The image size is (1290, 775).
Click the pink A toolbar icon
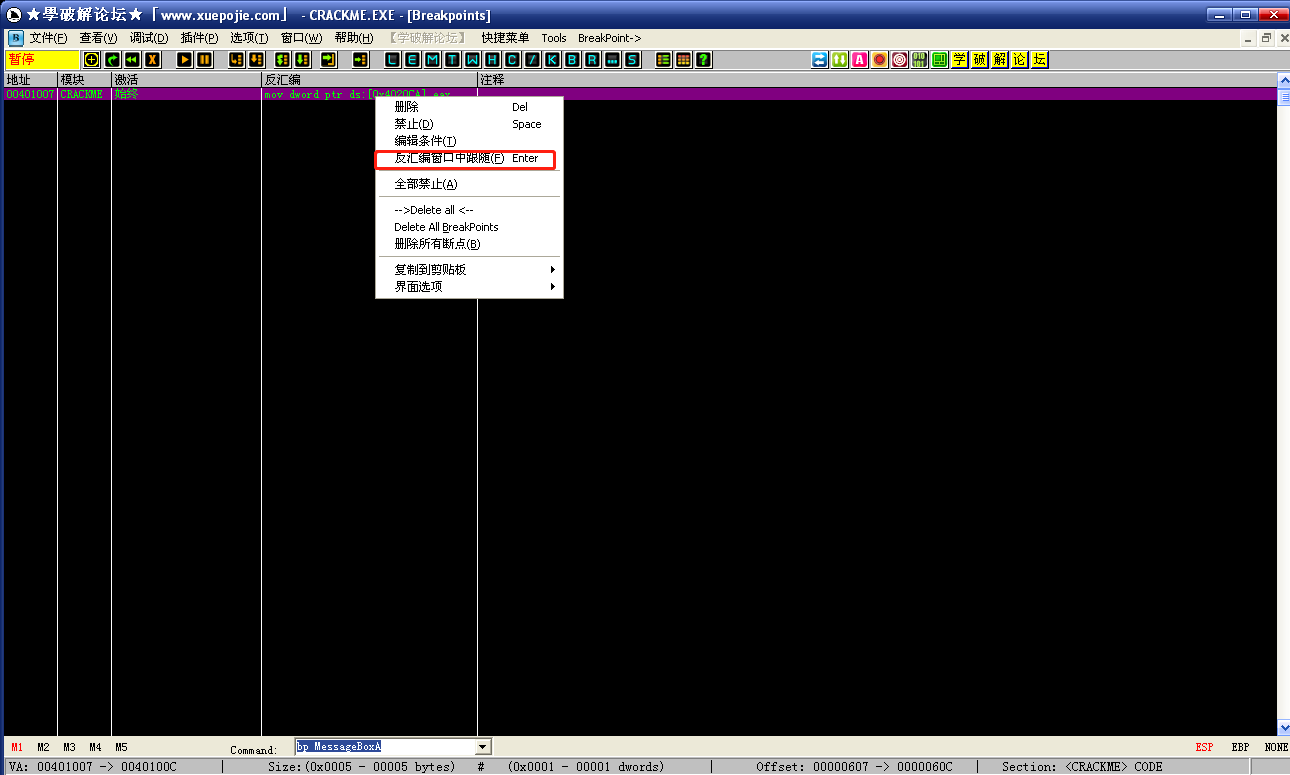860,60
